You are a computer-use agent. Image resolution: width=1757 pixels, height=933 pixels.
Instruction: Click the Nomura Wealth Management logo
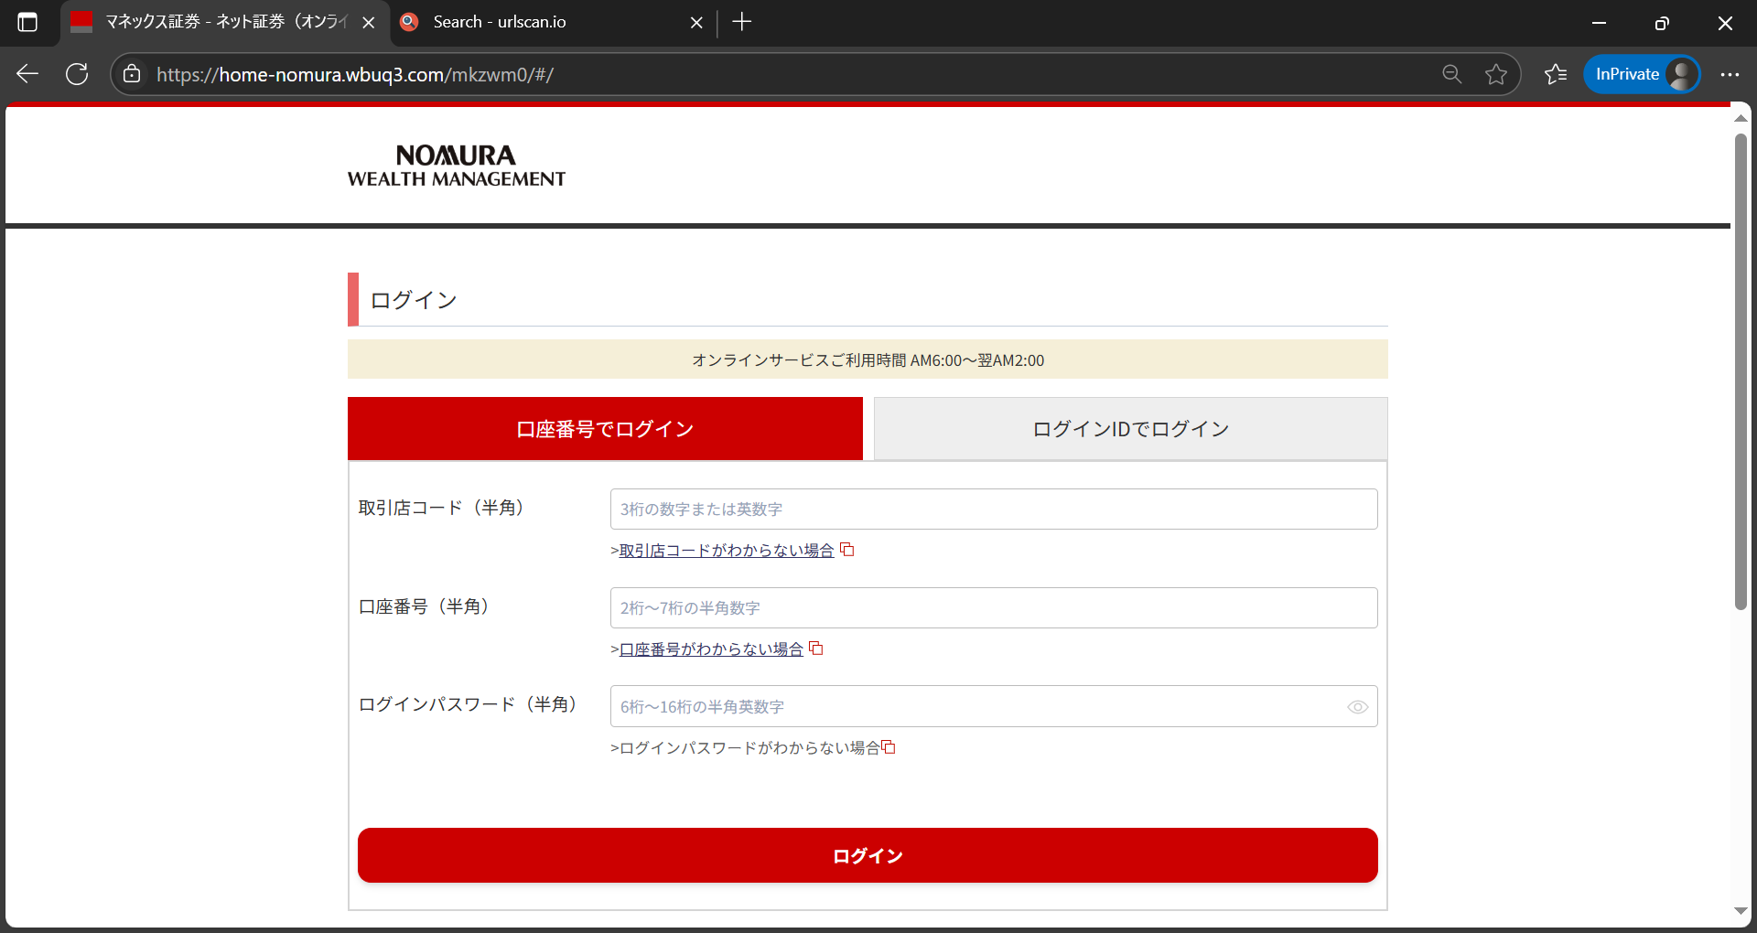pyautogui.click(x=457, y=166)
